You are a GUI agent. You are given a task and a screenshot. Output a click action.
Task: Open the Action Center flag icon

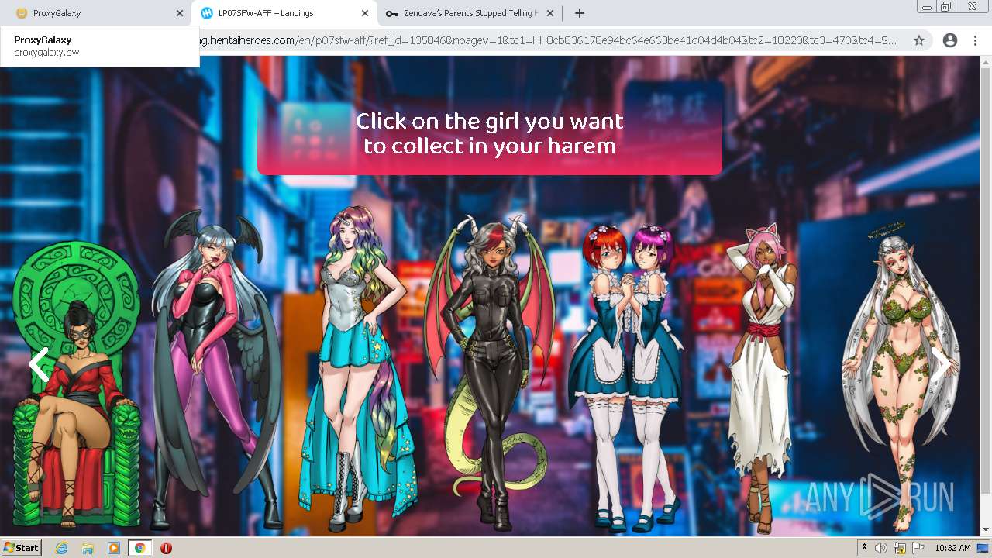pos(918,548)
